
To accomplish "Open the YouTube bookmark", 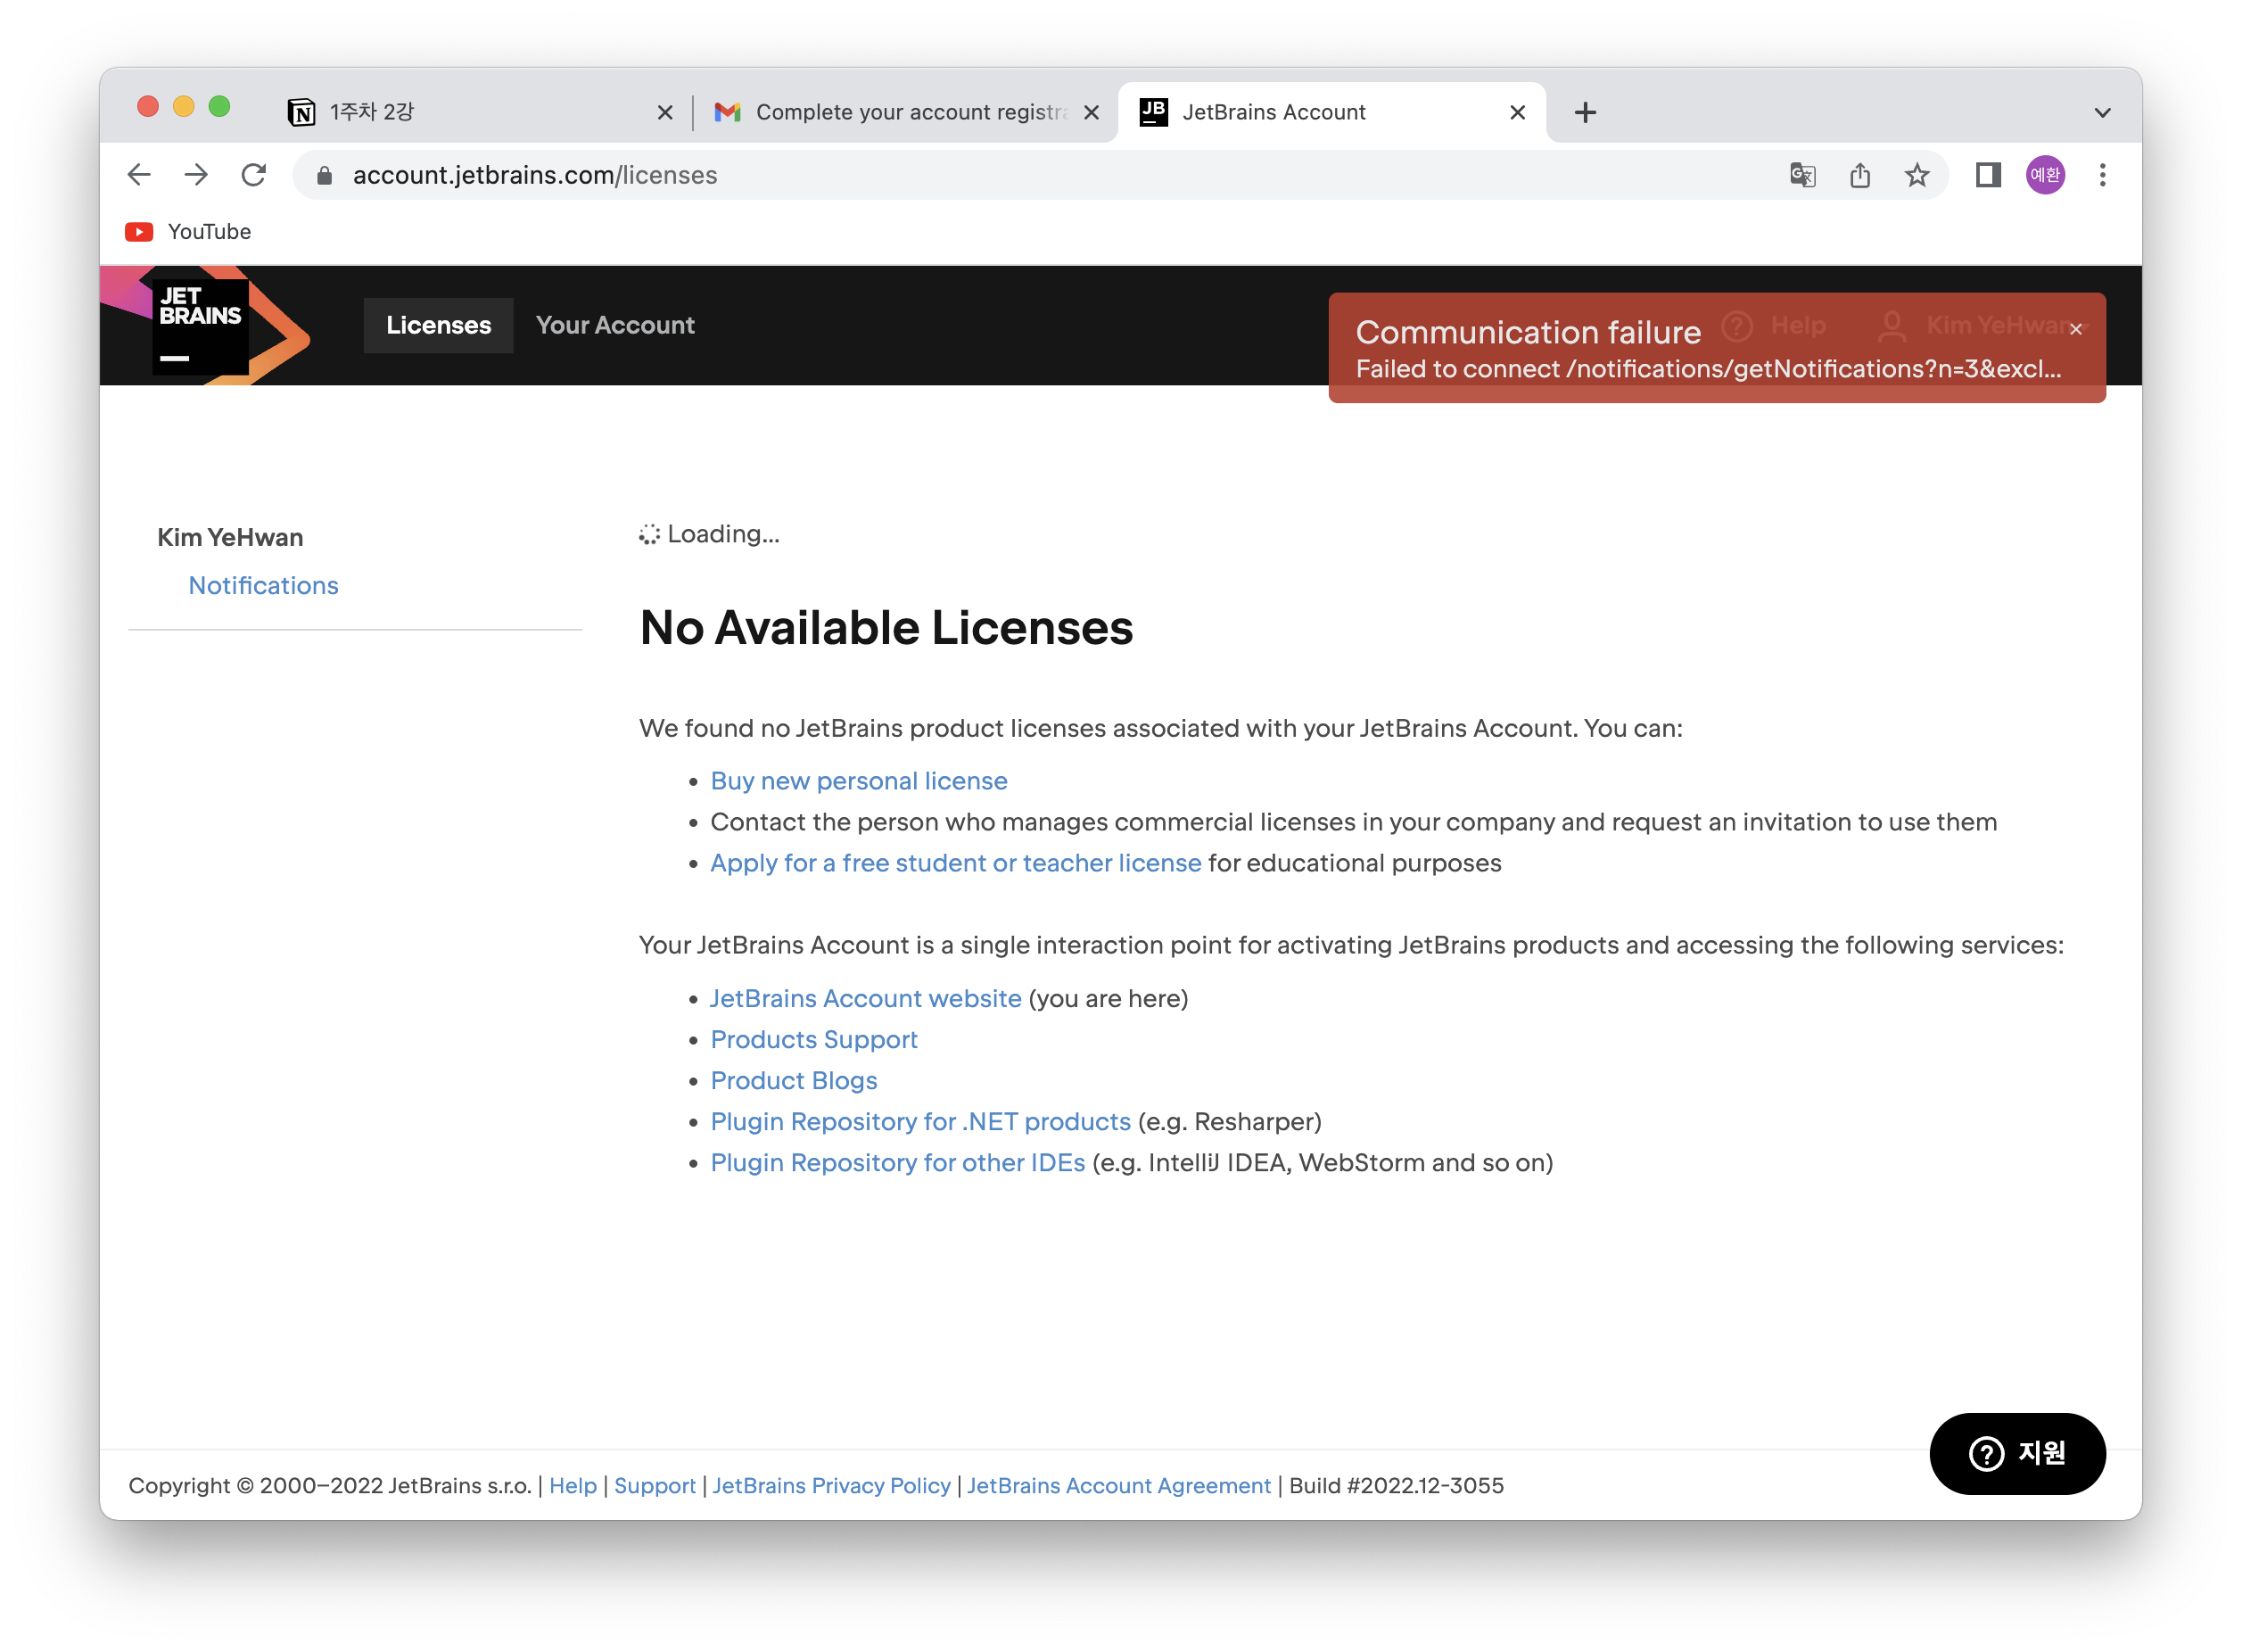I will click(x=188, y=232).
